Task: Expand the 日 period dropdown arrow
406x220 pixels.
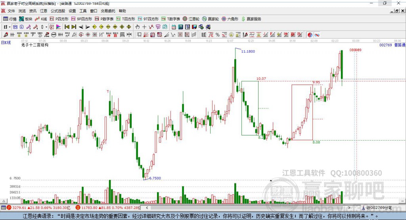Action: coord(10,27)
